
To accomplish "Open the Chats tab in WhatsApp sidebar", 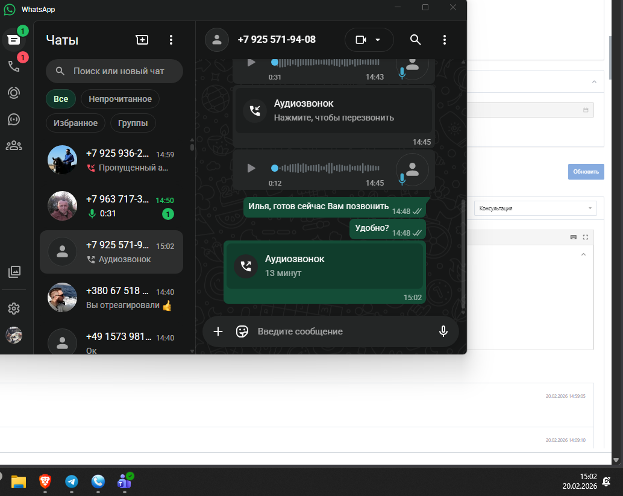I will point(14,40).
